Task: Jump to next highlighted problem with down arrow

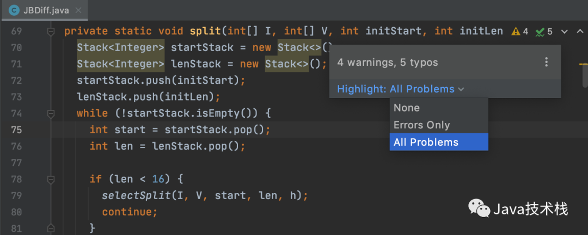Action: 565,32
